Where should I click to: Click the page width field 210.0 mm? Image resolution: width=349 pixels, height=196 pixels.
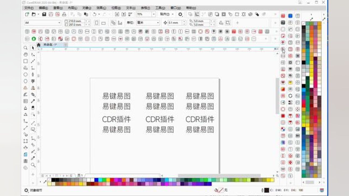76,21
